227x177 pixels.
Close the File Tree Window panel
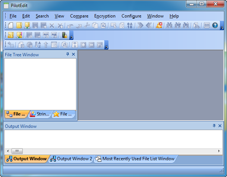coord(73,54)
